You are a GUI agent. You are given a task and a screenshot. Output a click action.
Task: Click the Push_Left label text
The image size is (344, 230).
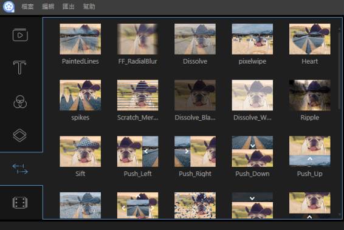point(137,174)
